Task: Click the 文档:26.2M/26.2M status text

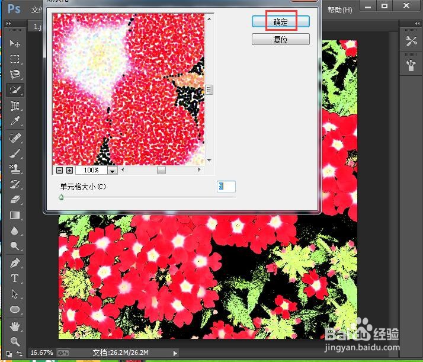Action: (120, 353)
